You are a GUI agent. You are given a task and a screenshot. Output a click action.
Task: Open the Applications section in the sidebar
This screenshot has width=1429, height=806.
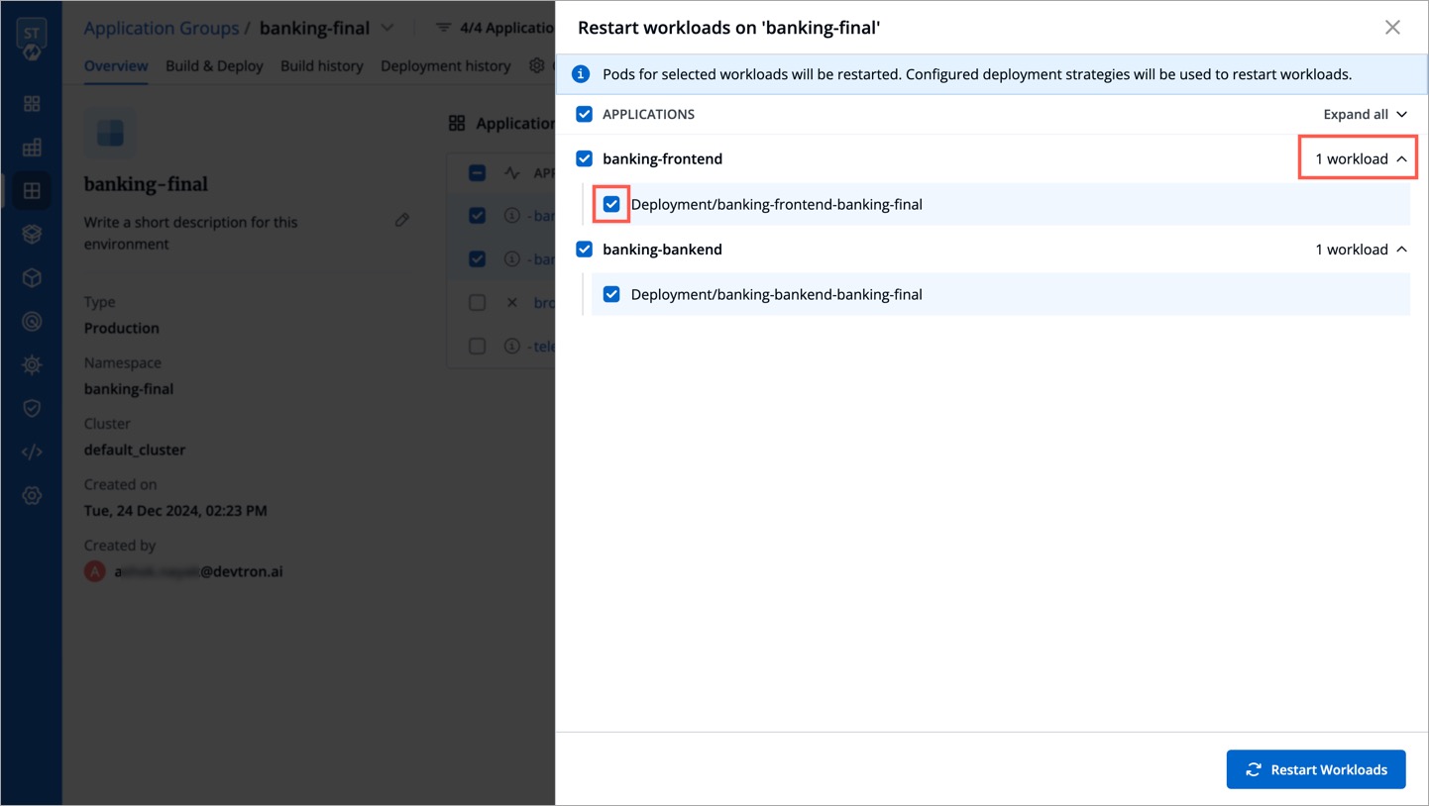31,103
